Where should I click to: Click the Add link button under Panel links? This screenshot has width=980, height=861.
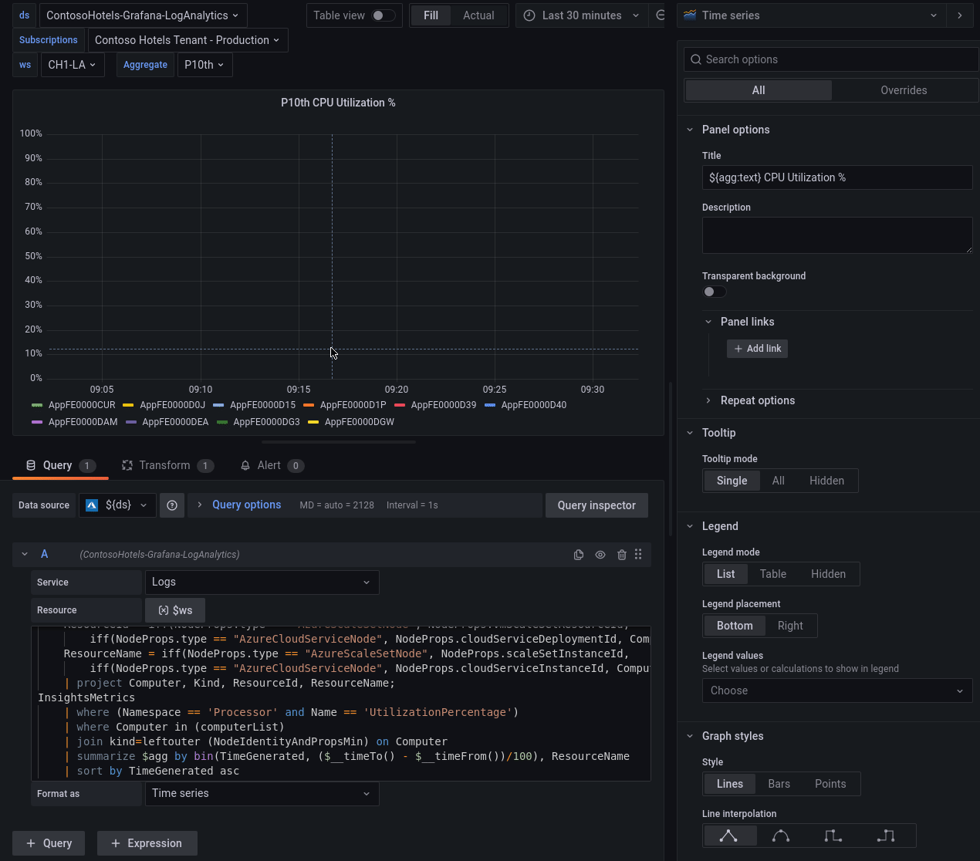(x=757, y=349)
